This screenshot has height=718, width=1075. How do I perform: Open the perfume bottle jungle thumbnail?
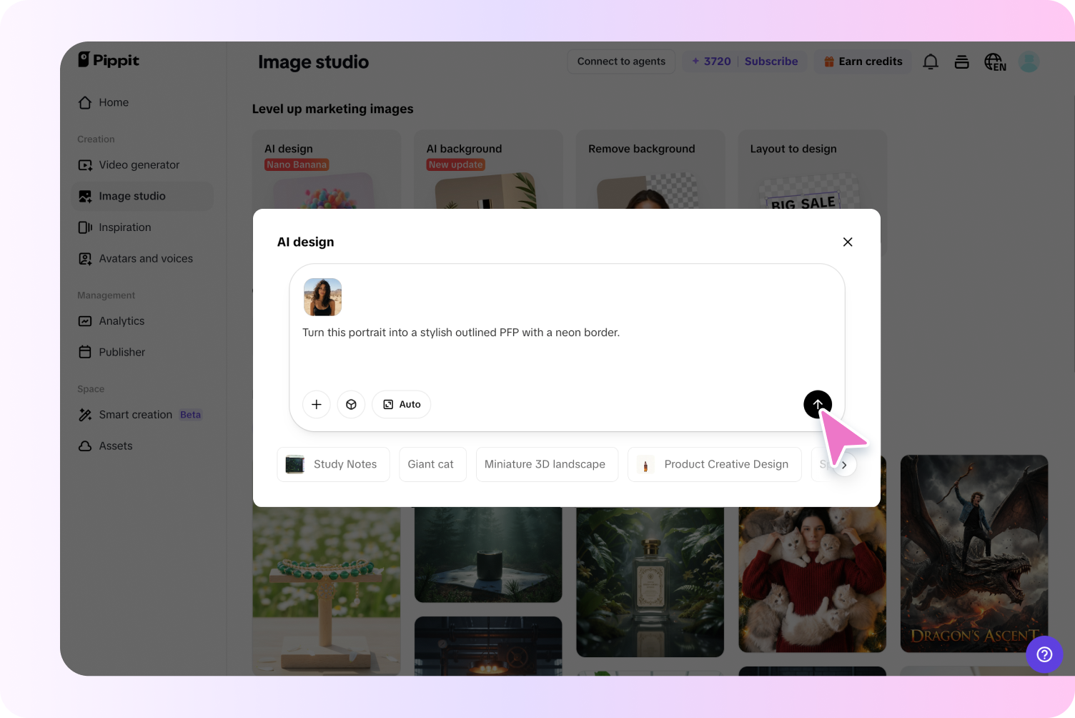pyautogui.click(x=650, y=581)
